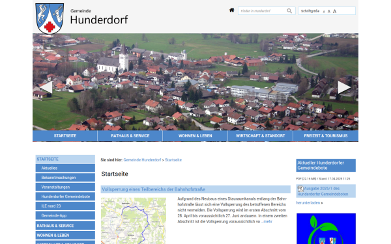Click the PDF icon next to Ausgabe 2025/1
The height and width of the screenshot is (244, 391).
coord(300,189)
